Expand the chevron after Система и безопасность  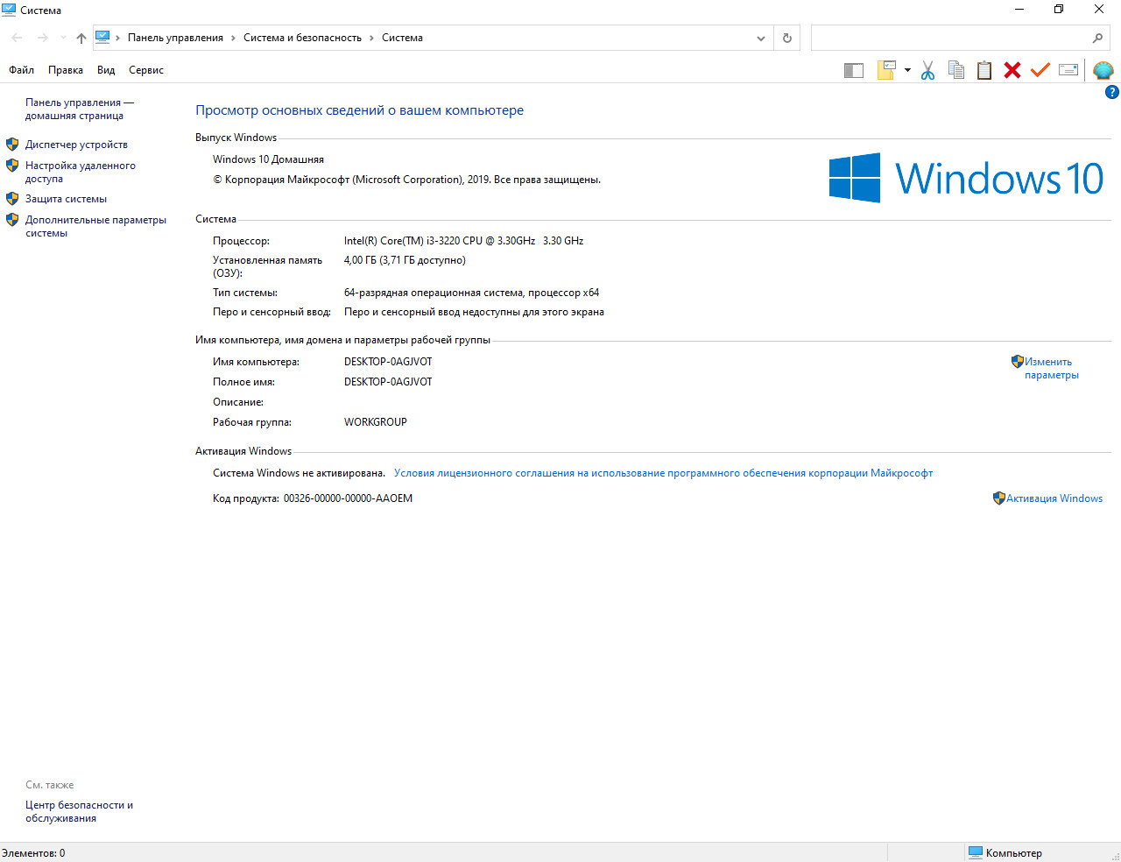click(x=371, y=38)
